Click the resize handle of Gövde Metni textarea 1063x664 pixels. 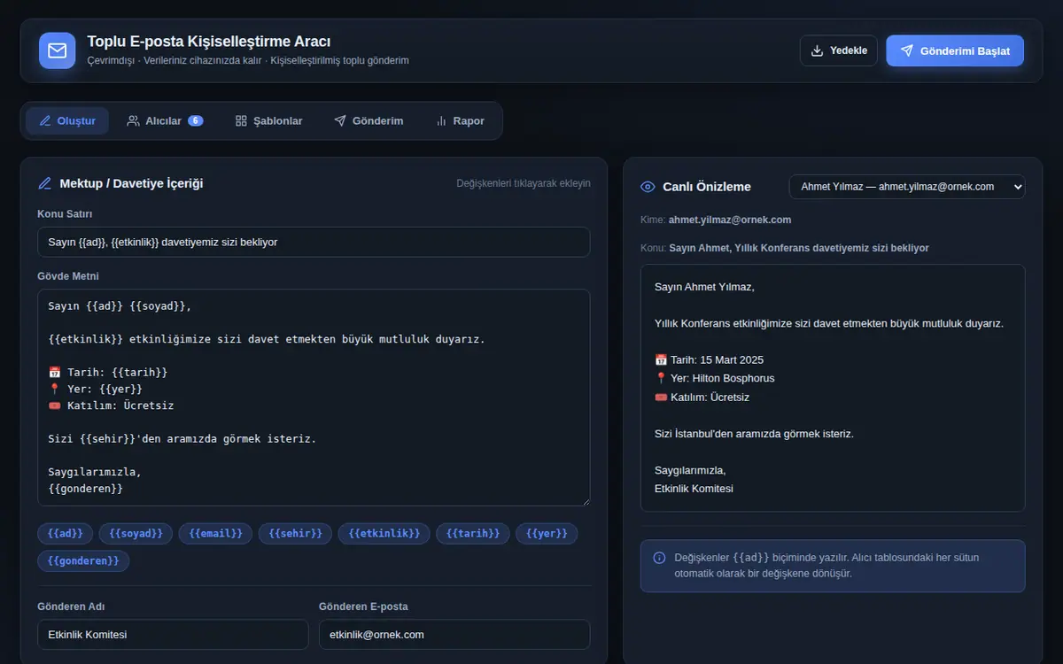point(585,501)
